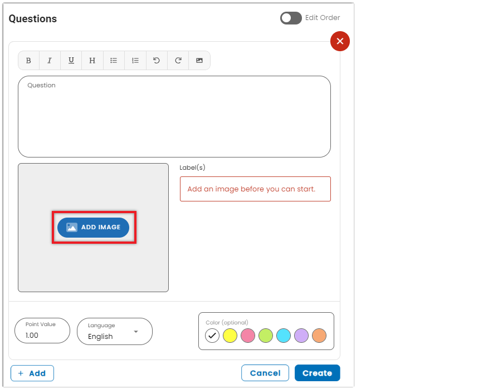Choose the yellow color swatch
This screenshot has width=488, height=389.
230,336
